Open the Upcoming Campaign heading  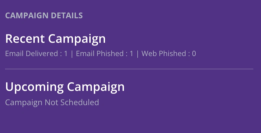point(65,87)
